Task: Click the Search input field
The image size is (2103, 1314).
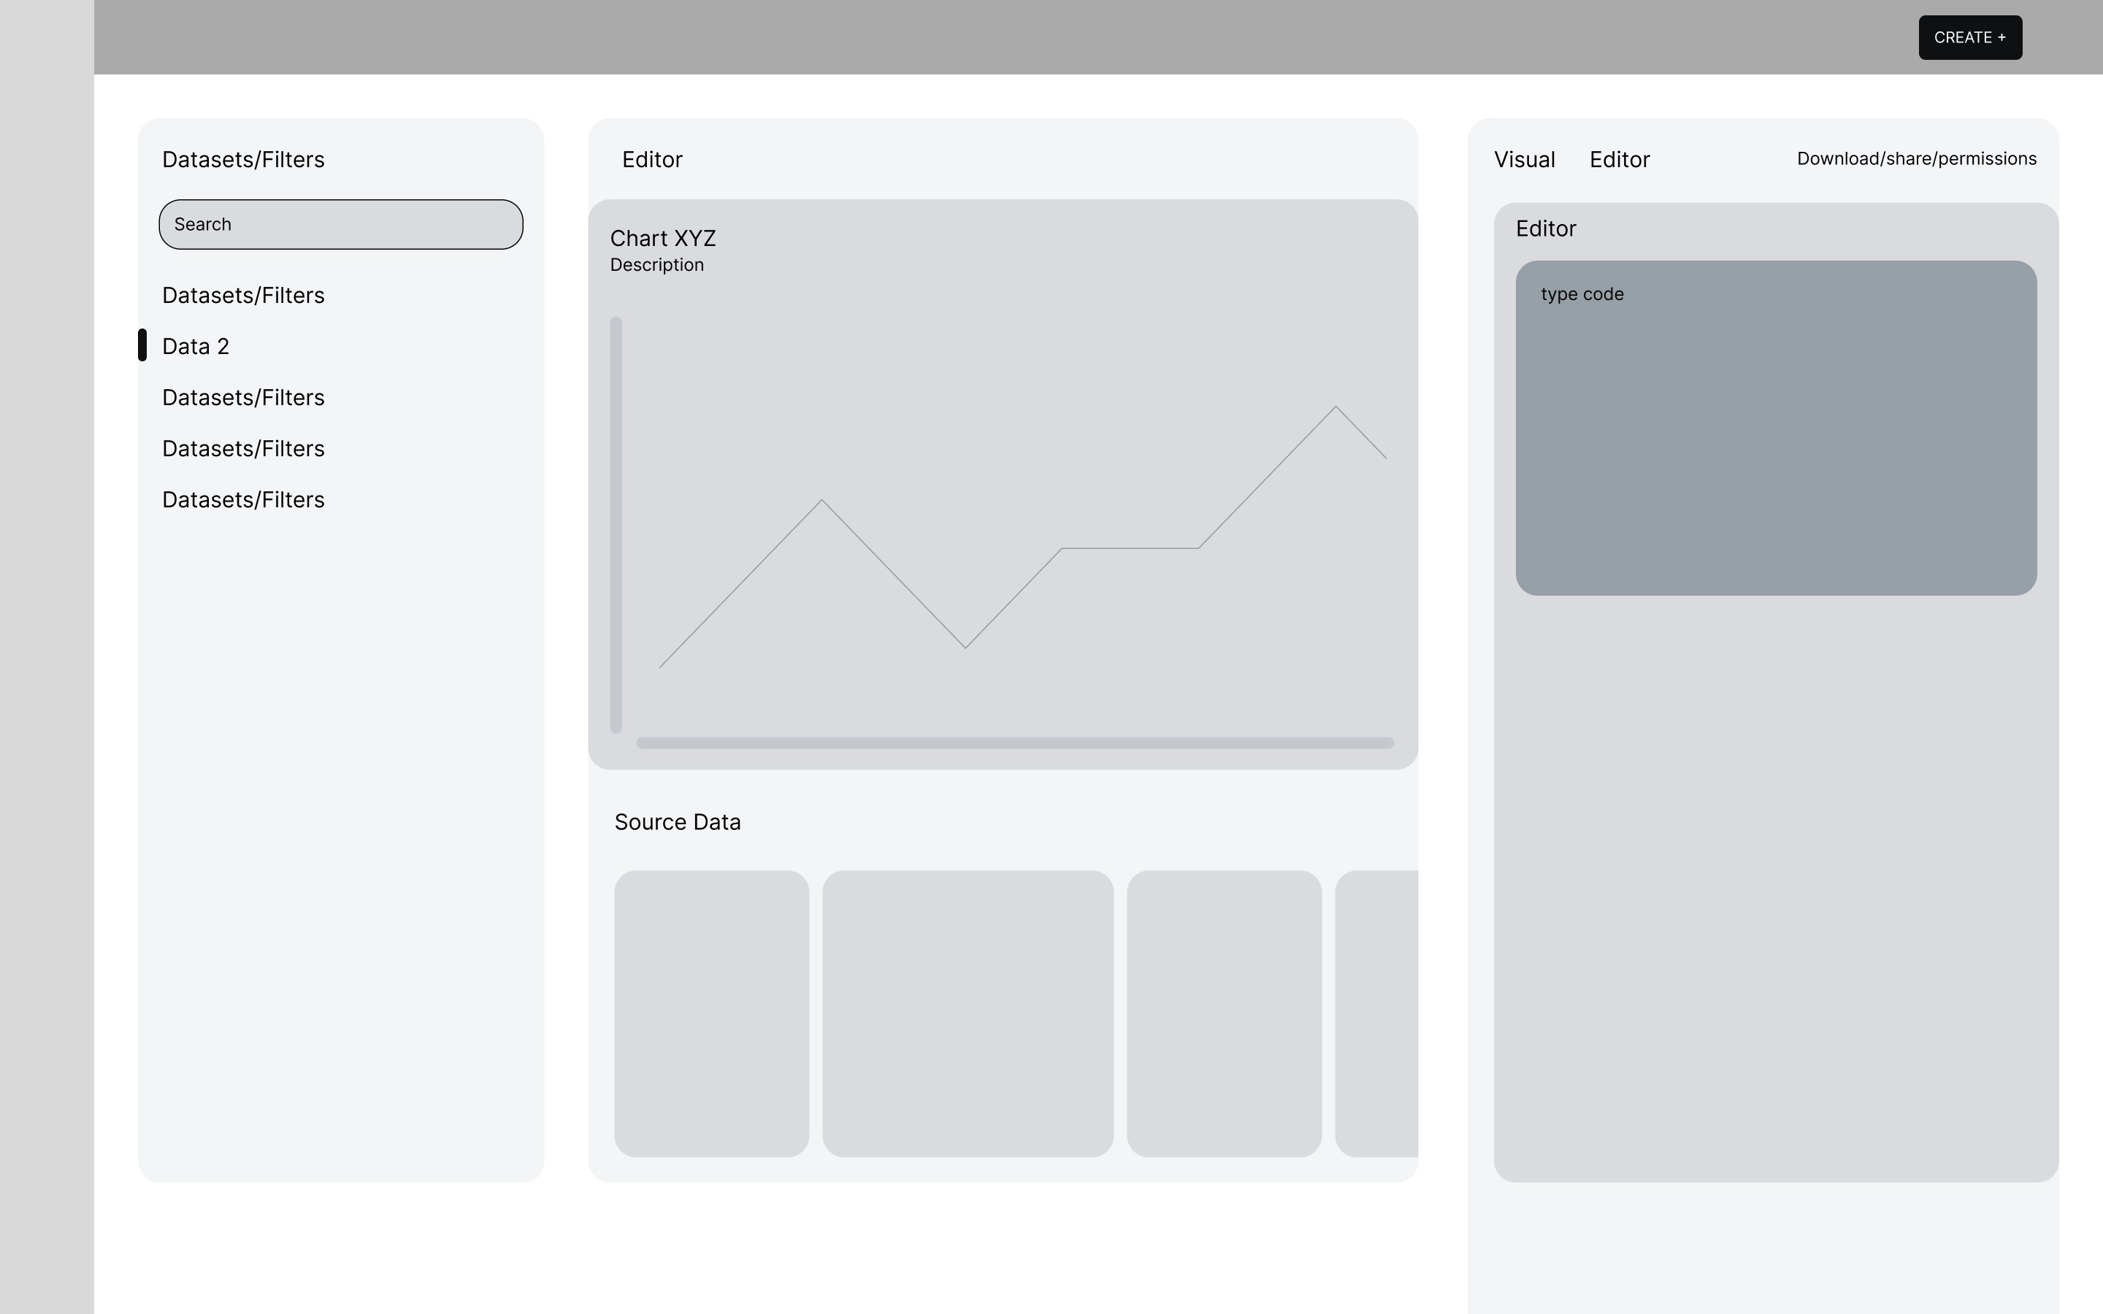Action: click(341, 224)
